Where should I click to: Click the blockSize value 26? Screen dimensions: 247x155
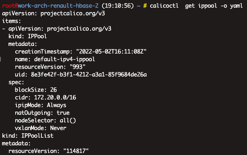coord(53,90)
